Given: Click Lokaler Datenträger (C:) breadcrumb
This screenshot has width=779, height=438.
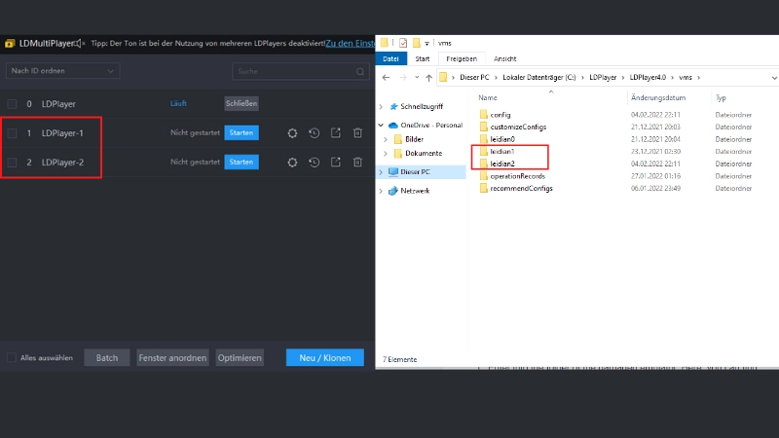Looking at the screenshot, I should click(539, 78).
